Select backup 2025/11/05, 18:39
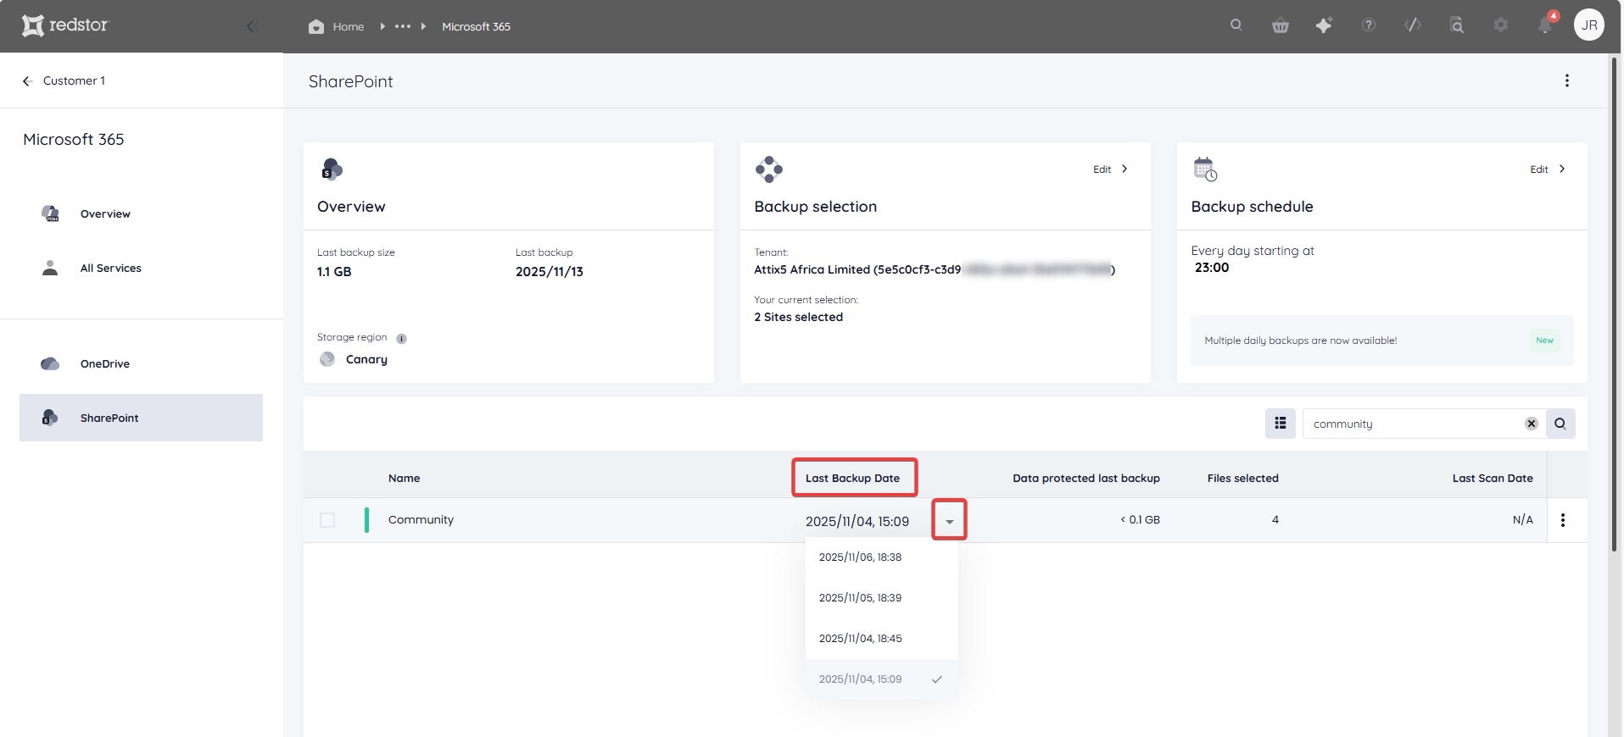 (x=881, y=598)
